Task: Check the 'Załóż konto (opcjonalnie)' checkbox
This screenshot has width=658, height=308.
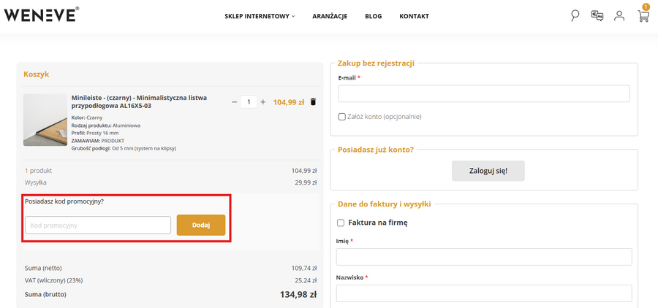Action: tap(342, 117)
